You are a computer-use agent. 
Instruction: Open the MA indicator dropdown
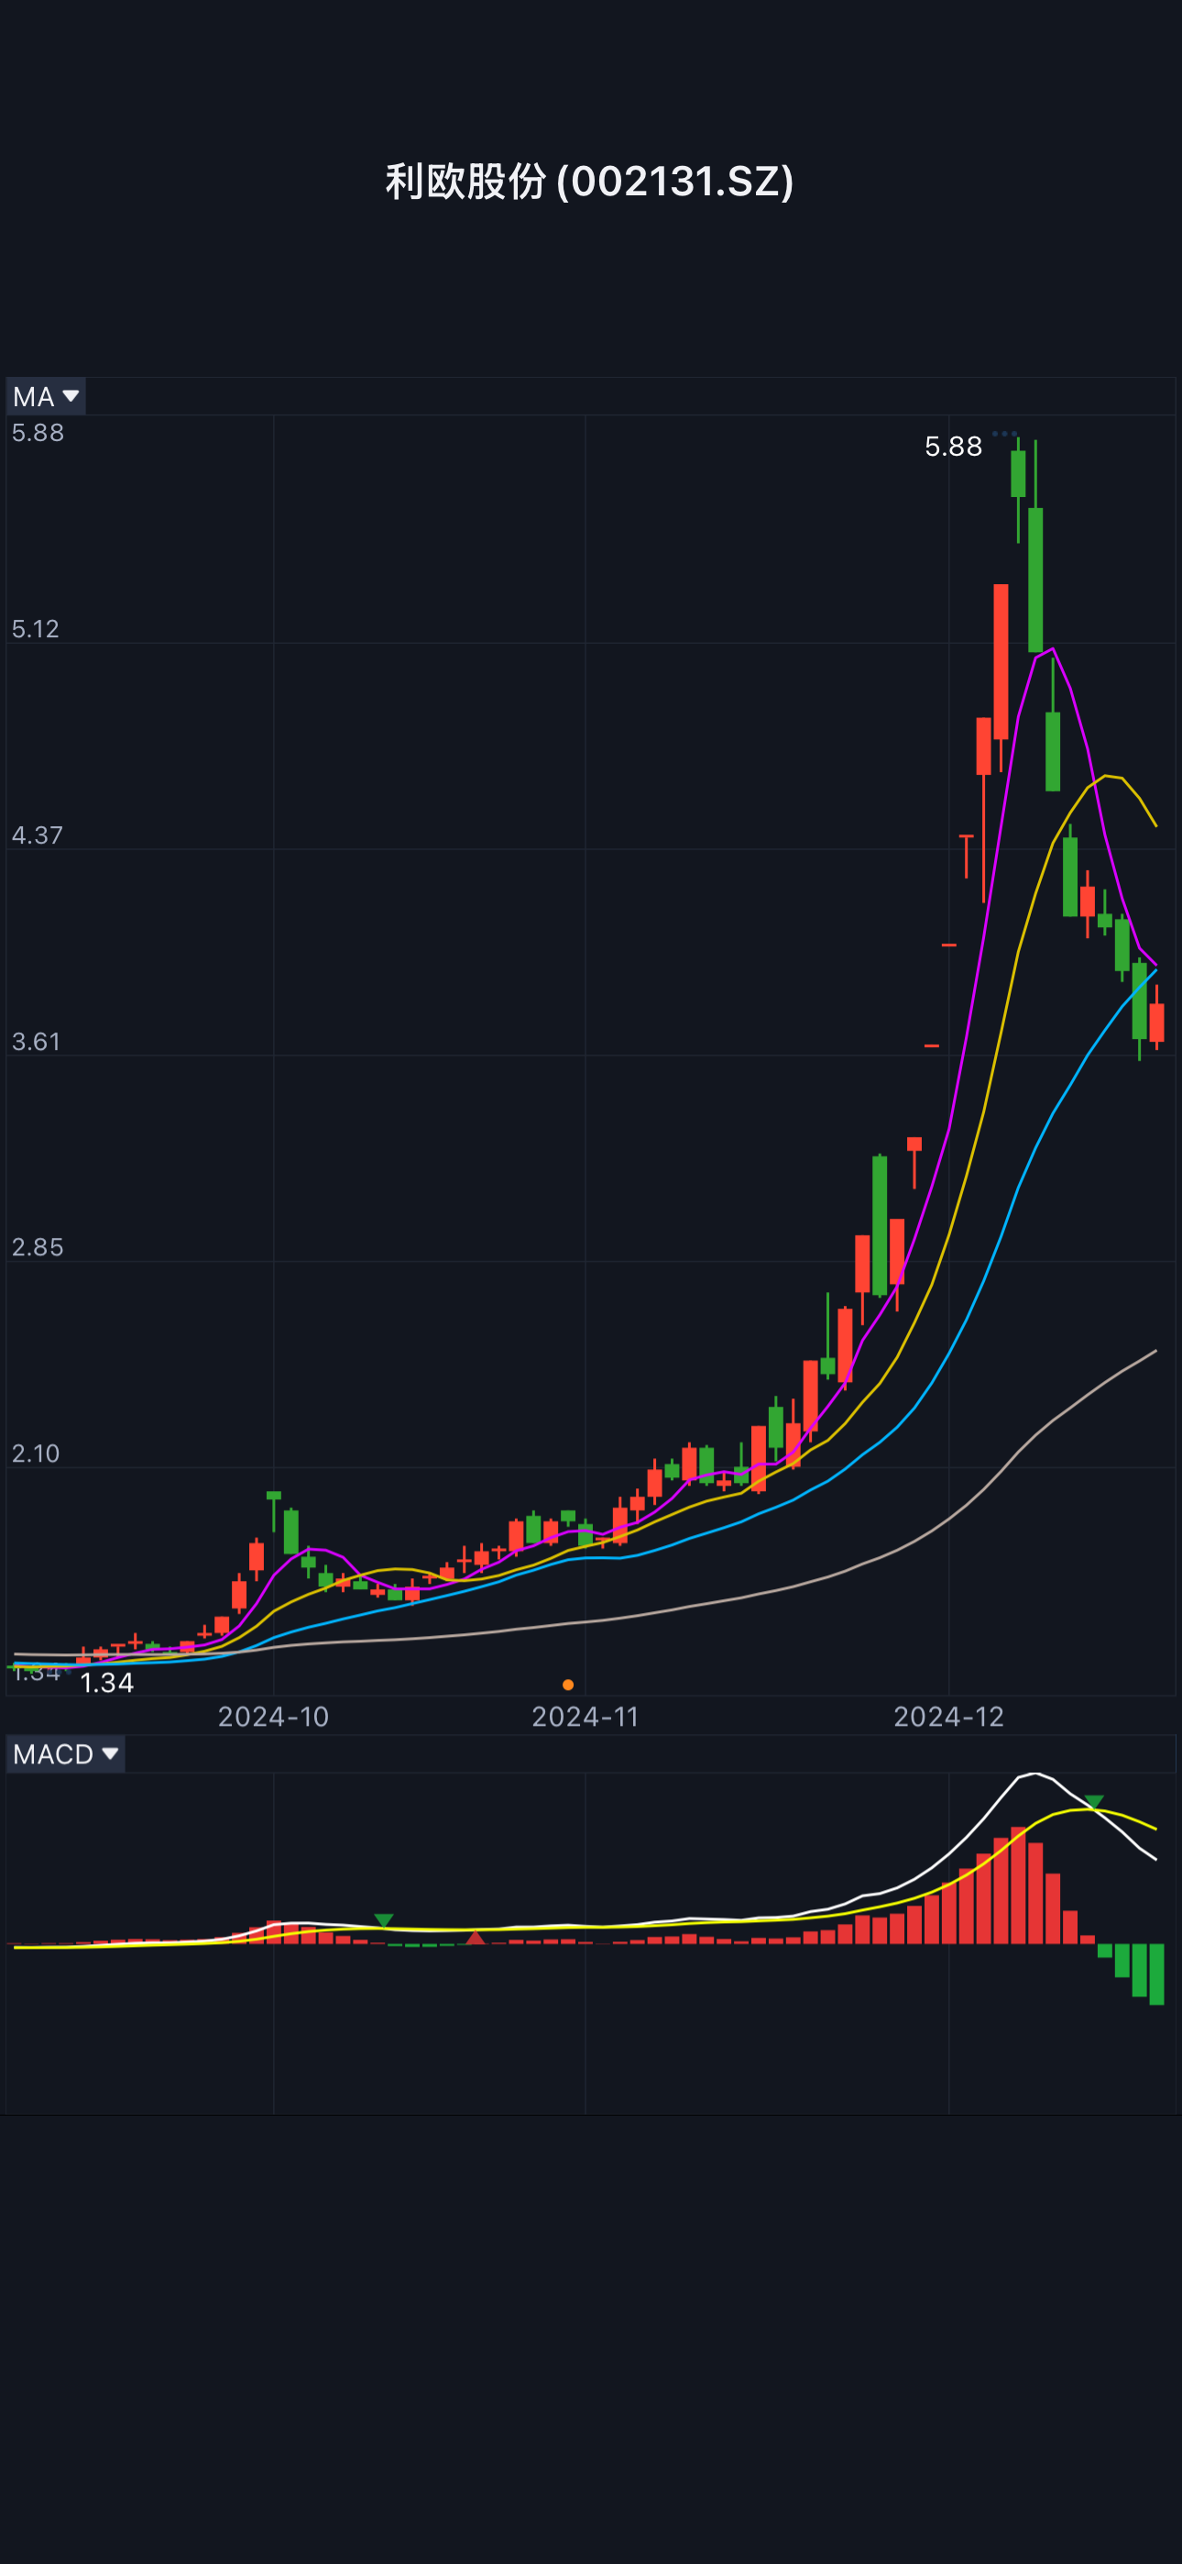(46, 396)
